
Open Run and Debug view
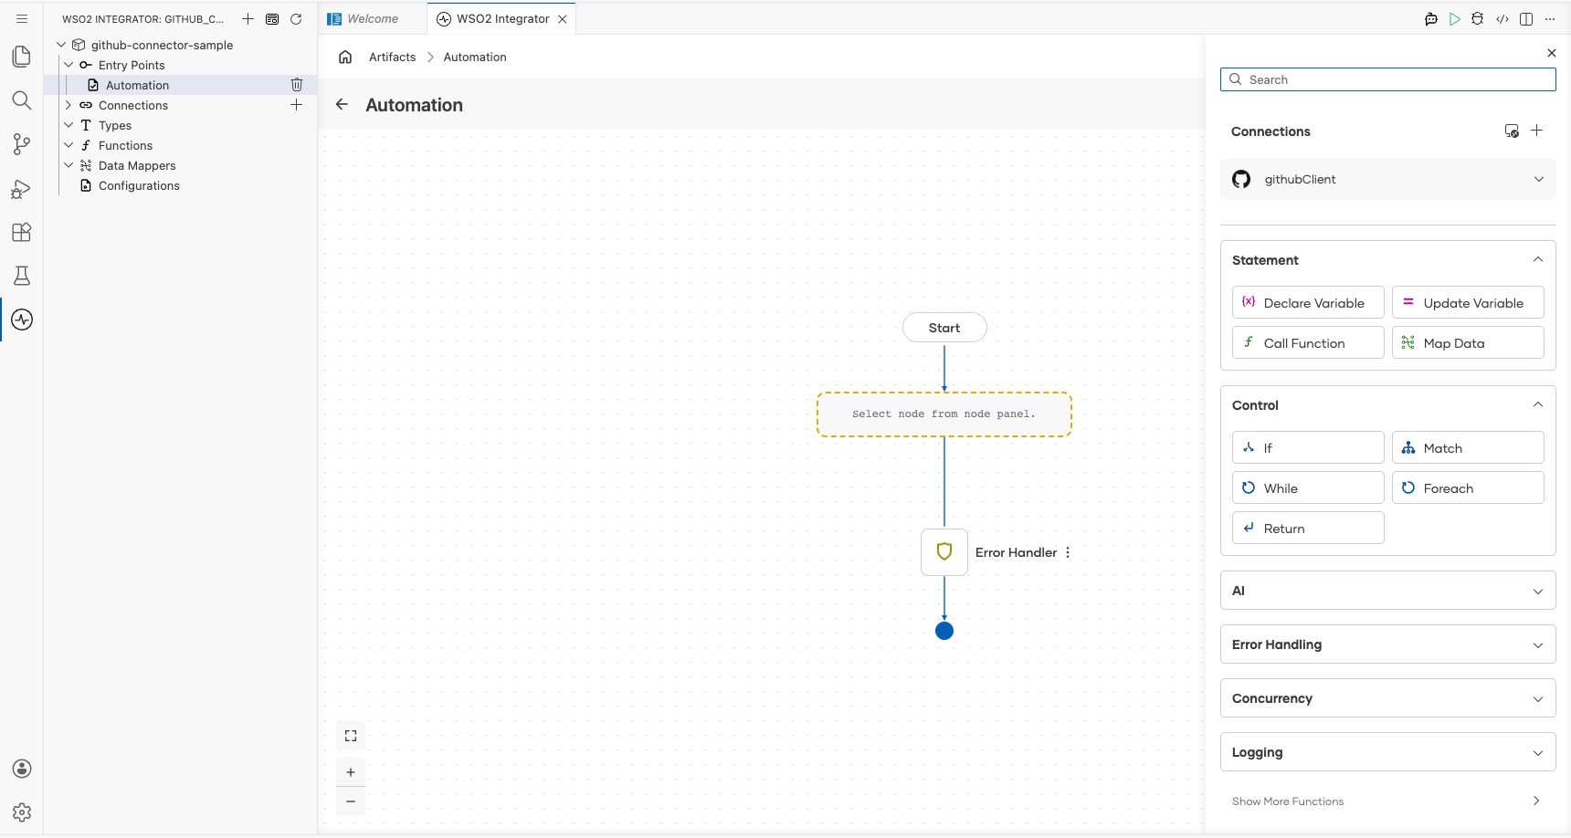[x=22, y=188]
